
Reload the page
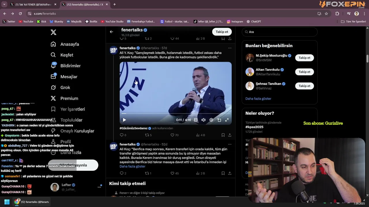[x=20, y=14]
